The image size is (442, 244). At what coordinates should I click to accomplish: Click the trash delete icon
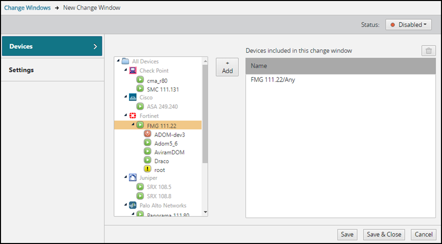428,50
